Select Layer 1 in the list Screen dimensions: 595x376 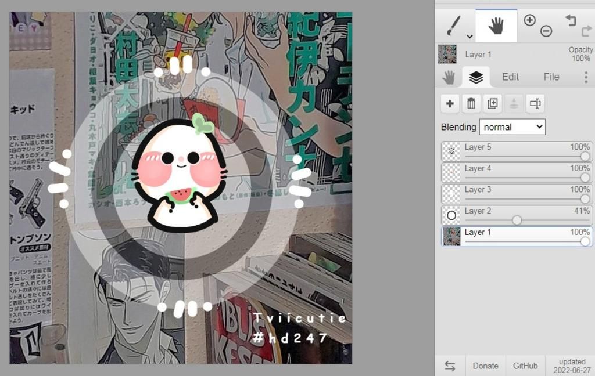coord(517,237)
